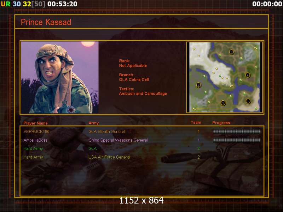This screenshot has height=212, width=283.
Task: Click the unnumbered black dot marker on minimap
Action: 248,101
